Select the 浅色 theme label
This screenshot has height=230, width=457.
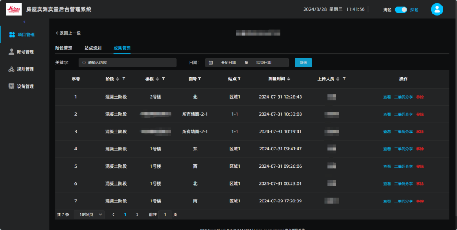coord(387,10)
